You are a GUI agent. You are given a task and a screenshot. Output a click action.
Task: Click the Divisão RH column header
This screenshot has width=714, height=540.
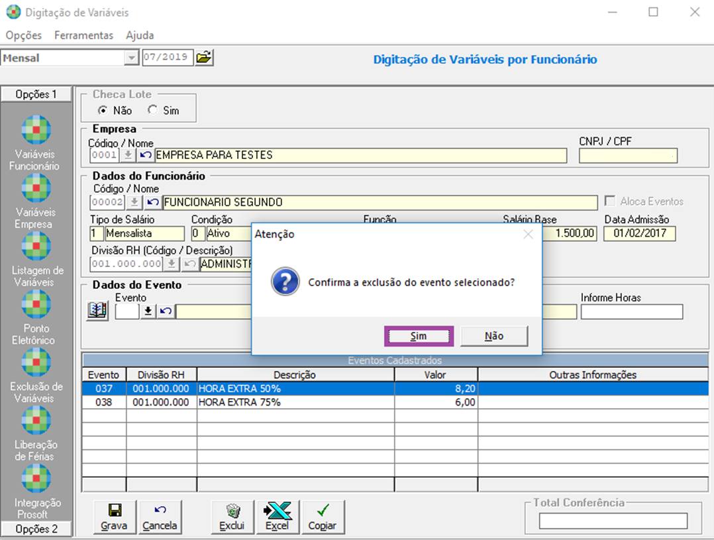coord(161,374)
